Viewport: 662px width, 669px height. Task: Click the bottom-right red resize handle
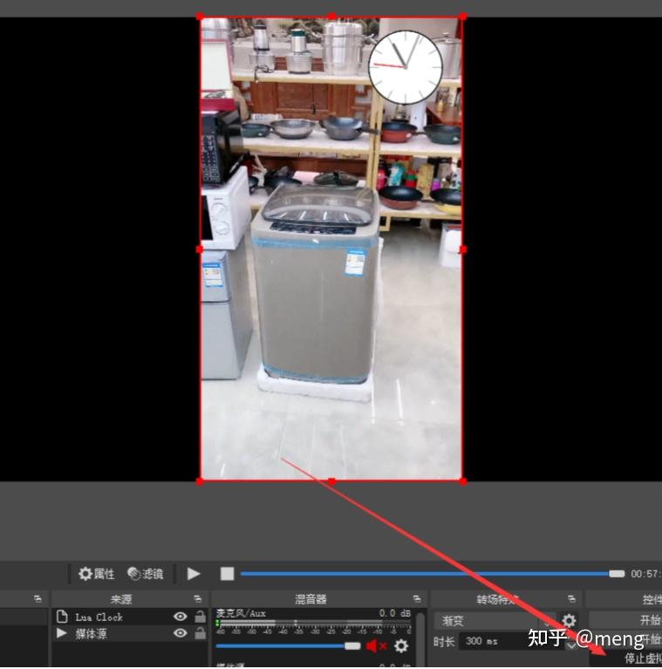click(463, 481)
